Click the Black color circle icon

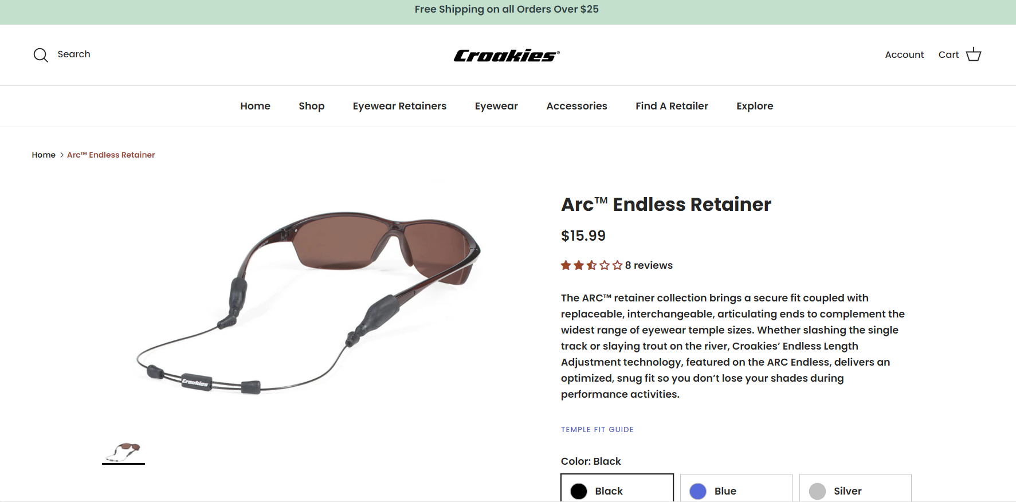[x=578, y=491]
